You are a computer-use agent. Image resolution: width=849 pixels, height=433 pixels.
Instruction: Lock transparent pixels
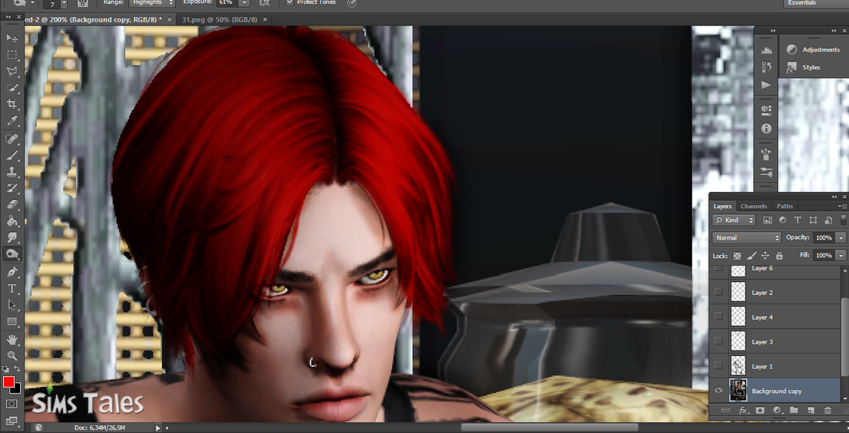[x=737, y=256]
